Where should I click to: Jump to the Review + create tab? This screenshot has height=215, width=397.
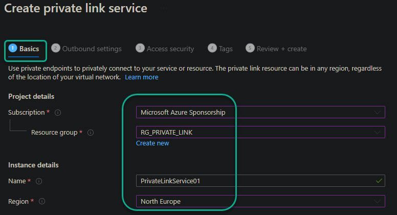click(x=281, y=49)
